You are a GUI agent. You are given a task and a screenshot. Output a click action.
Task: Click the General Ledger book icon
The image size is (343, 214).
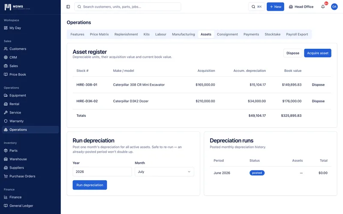point(6,205)
